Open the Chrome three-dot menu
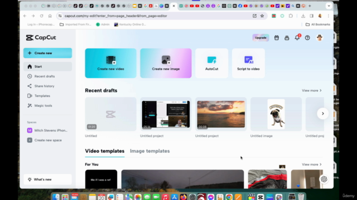Screen dimensions: 357x200 click(x=329, y=16)
